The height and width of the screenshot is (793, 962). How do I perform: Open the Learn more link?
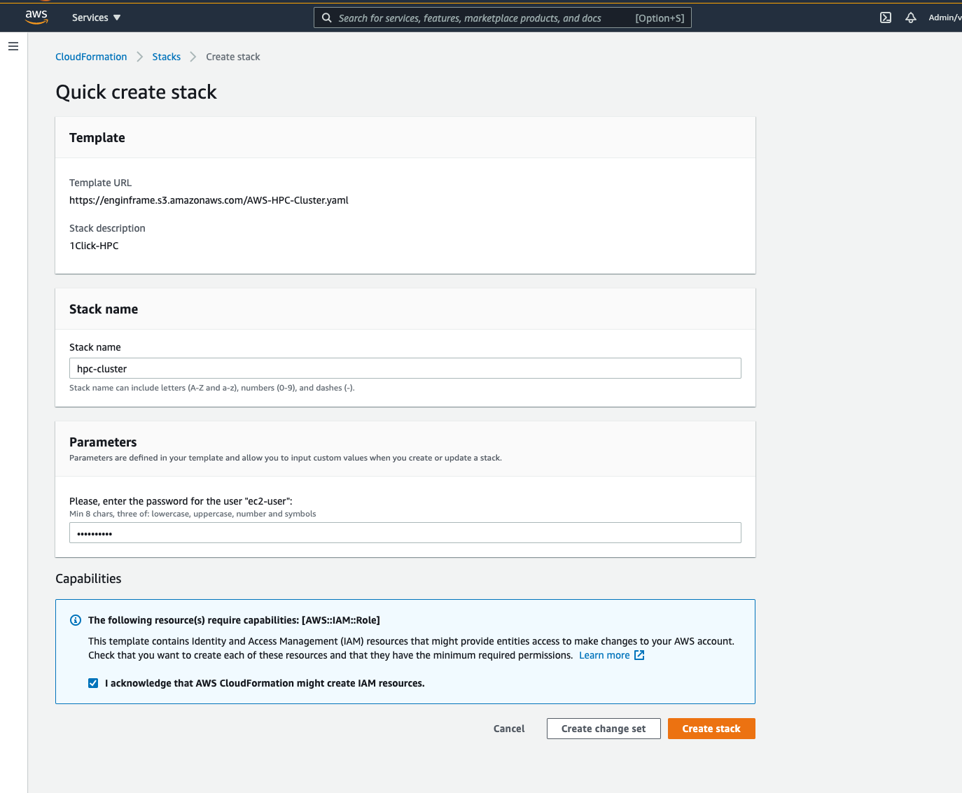pos(604,655)
